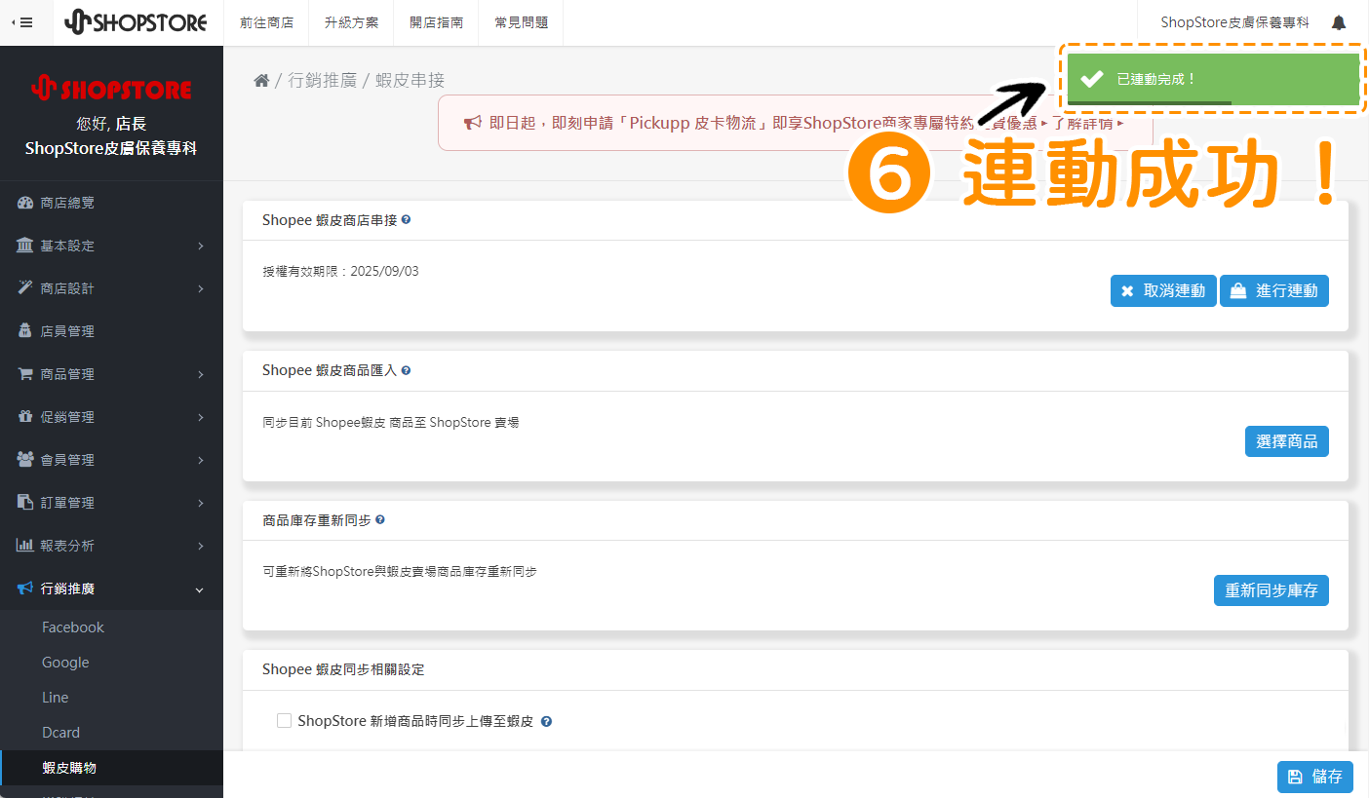This screenshot has width=1369, height=798.
Task: Click 儲存 save button
Action: tap(1315, 777)
